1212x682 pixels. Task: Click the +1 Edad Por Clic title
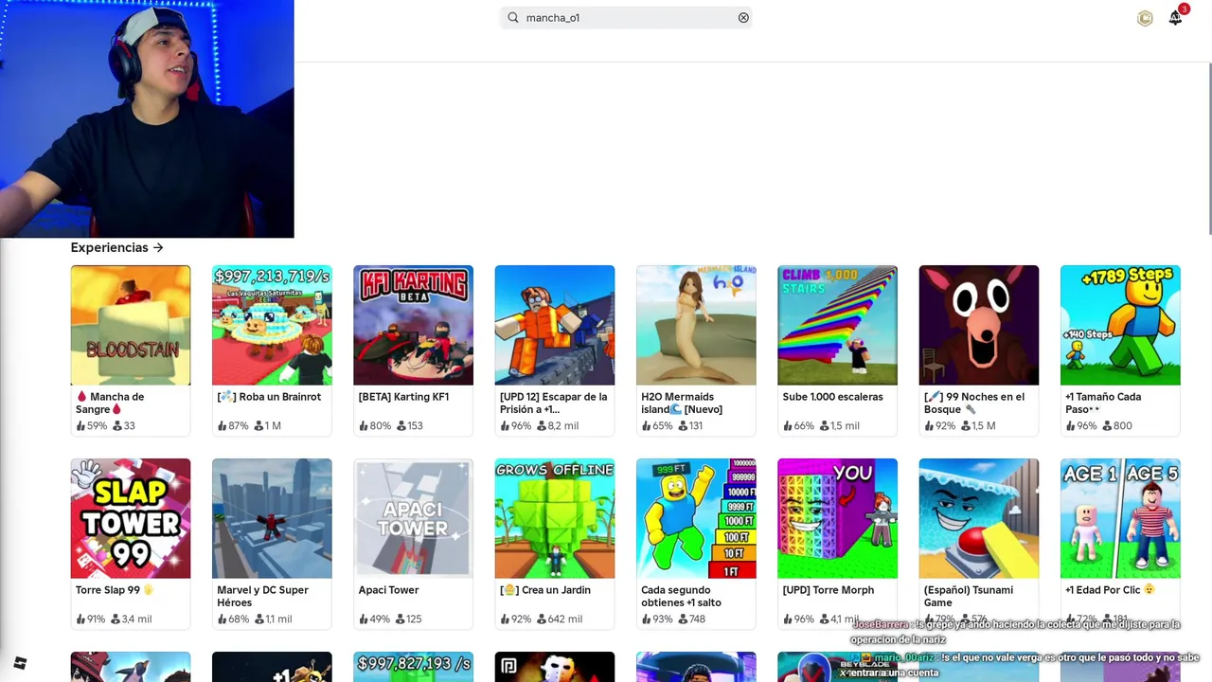point(1110,590)
